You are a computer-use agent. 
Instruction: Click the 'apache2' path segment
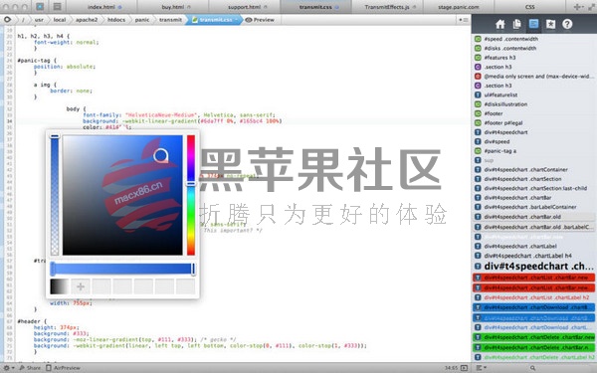click(x=87, y=20)
